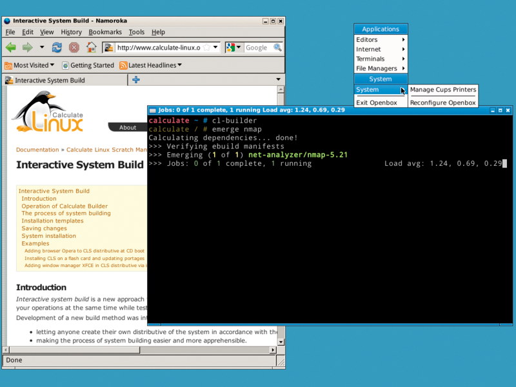
Task: Choose Exit Openbox from the menu
Action: (x=381, y=103)
